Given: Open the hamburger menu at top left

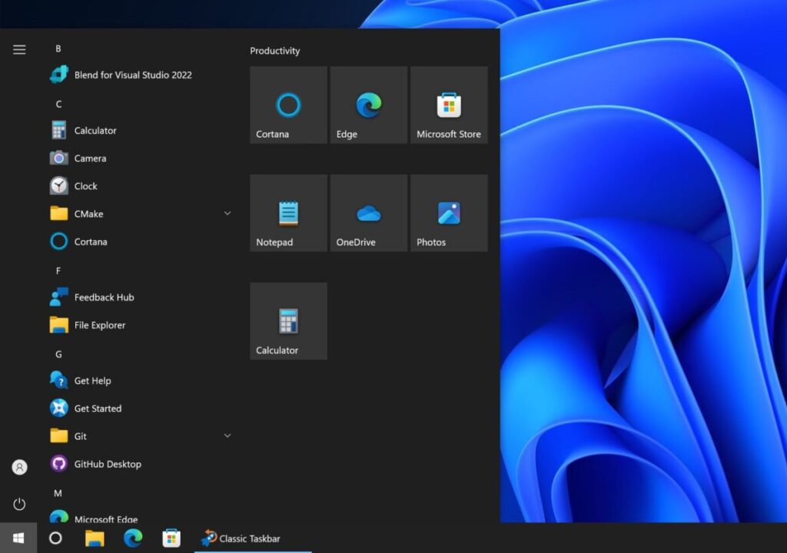Looking at the screenshot, I should pyautogui.click(x=18, y=49).
